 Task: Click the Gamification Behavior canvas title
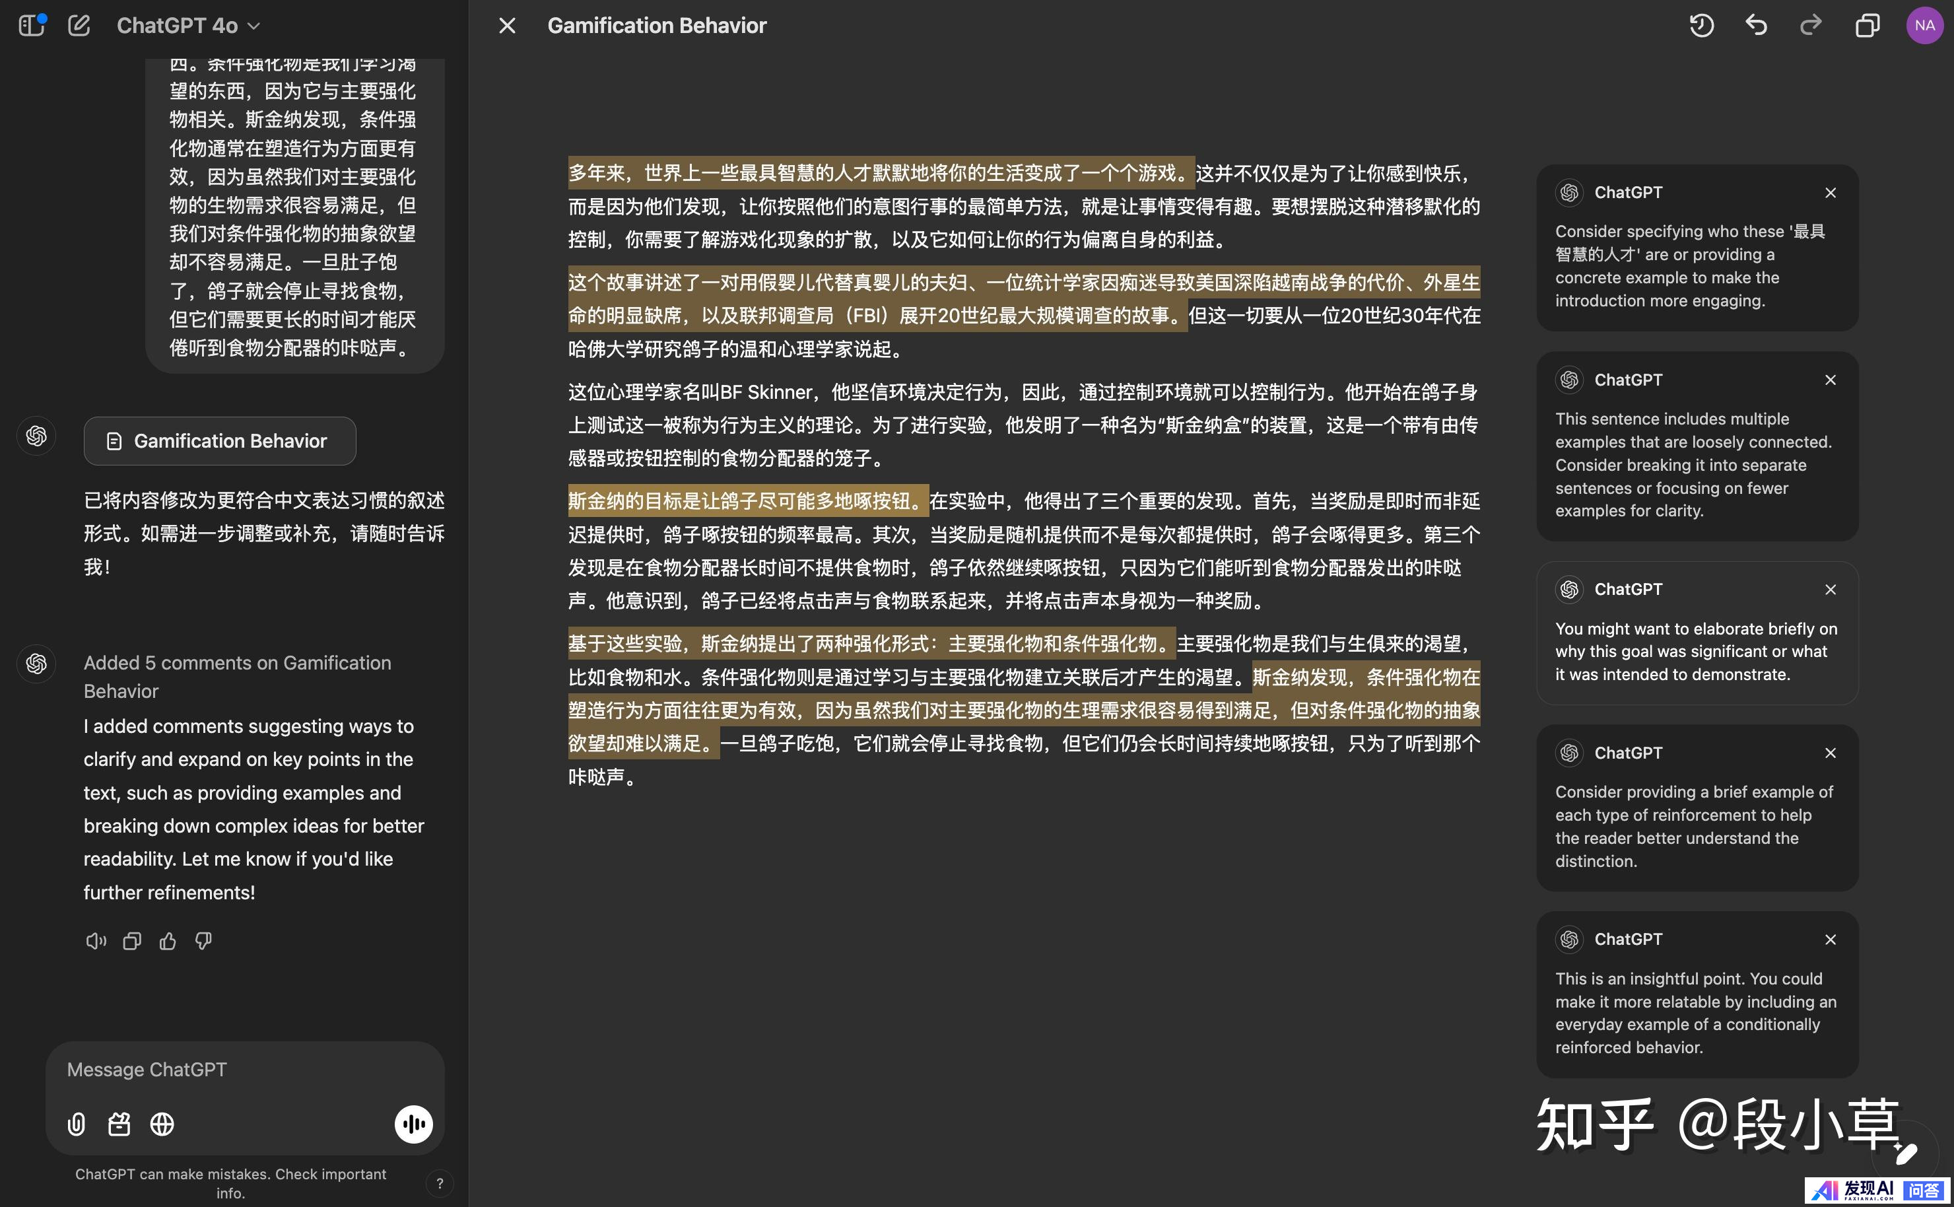657,26
